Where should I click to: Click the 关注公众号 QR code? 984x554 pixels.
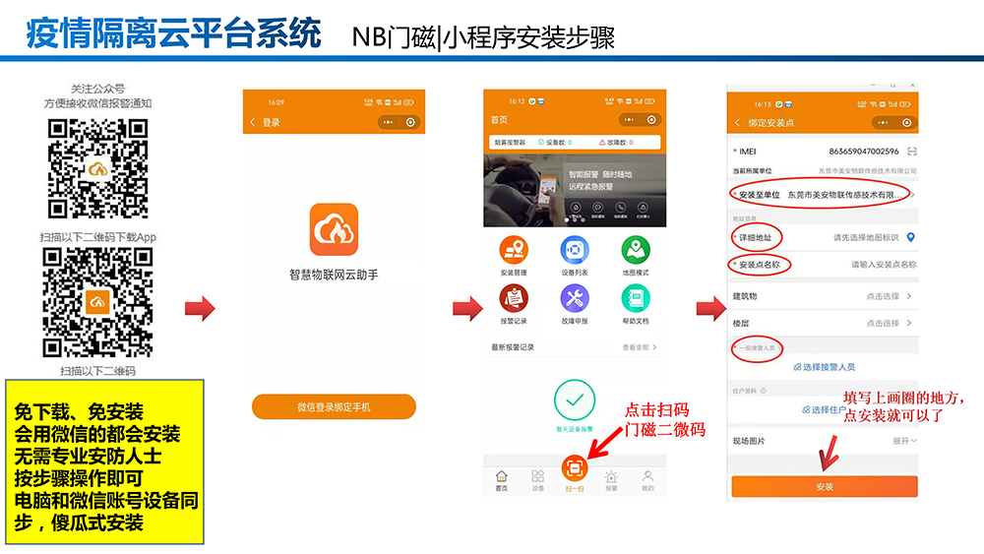click(x=97, y=168)
